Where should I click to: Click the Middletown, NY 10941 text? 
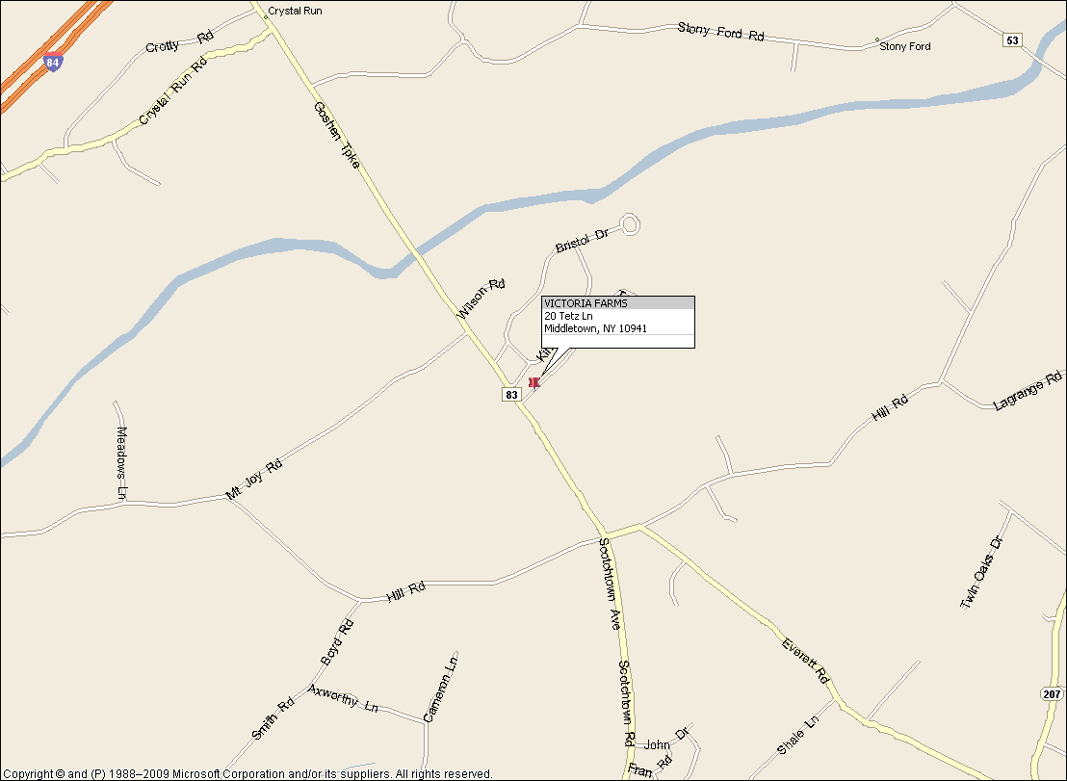[x=595, y=328]
